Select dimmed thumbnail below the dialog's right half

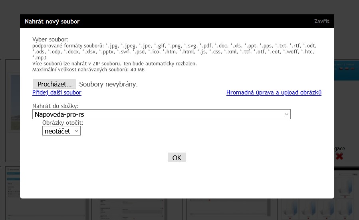tap(228, 208)
